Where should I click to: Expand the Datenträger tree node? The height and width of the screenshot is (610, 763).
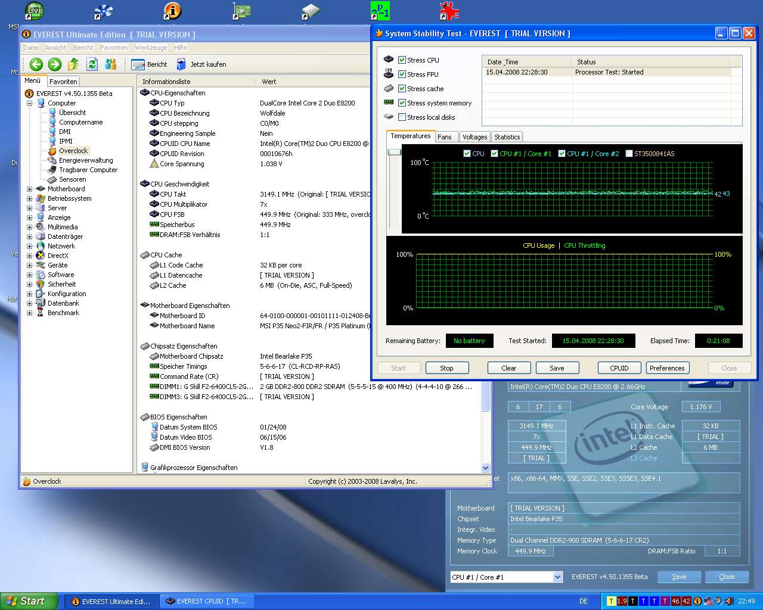point(29,236)
